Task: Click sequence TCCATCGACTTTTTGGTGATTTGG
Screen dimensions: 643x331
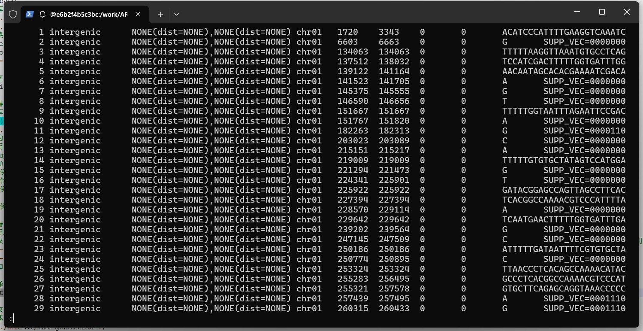Action: 564,62
